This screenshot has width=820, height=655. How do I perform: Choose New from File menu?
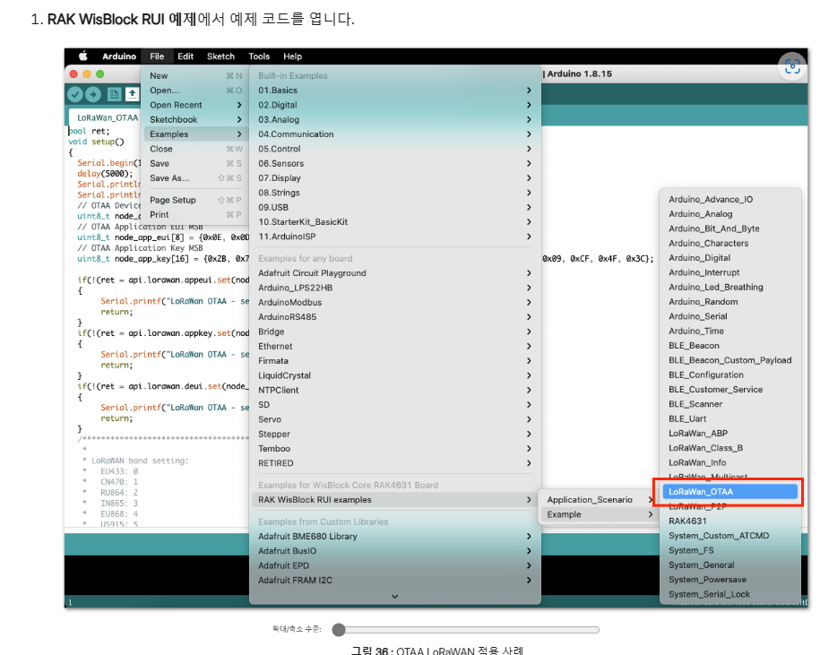194,76
